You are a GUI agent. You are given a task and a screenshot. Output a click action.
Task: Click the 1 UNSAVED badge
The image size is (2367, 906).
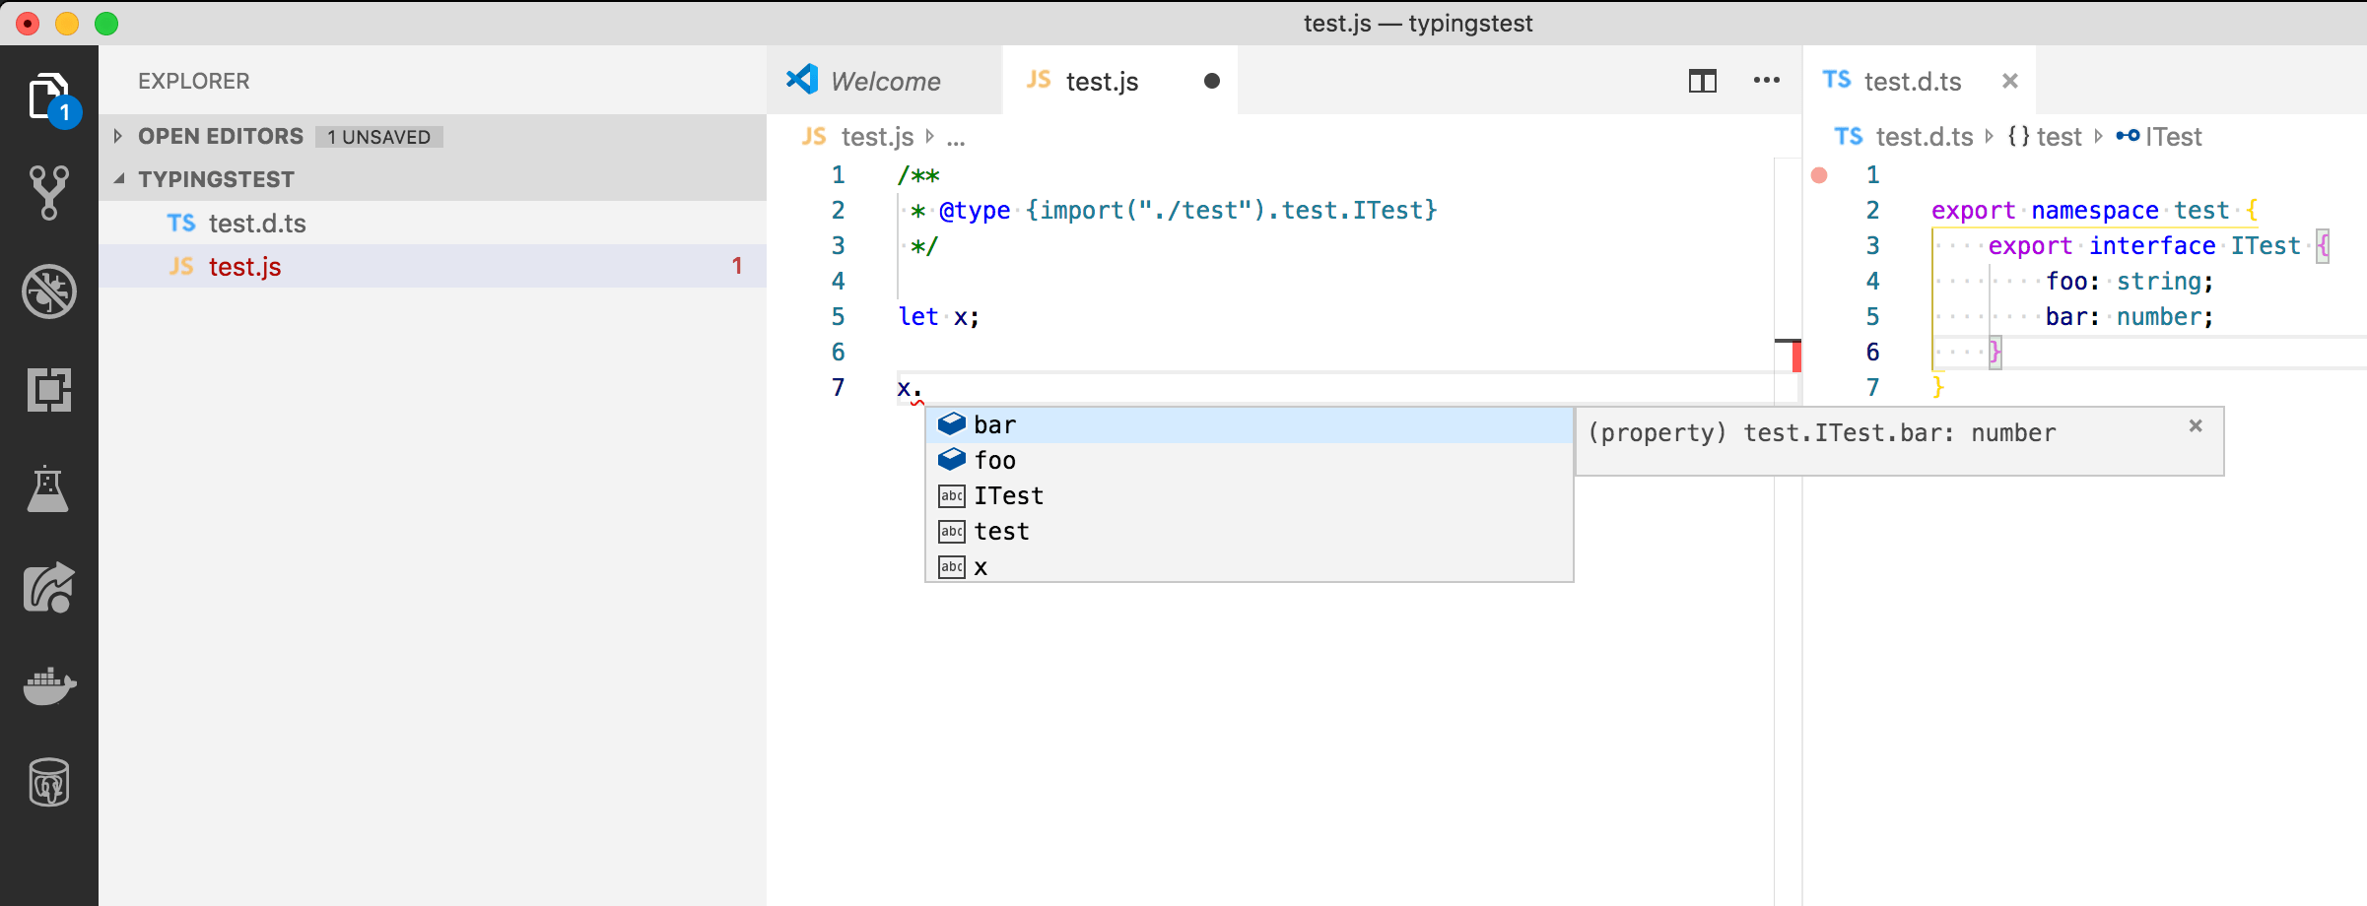[379, 137]
